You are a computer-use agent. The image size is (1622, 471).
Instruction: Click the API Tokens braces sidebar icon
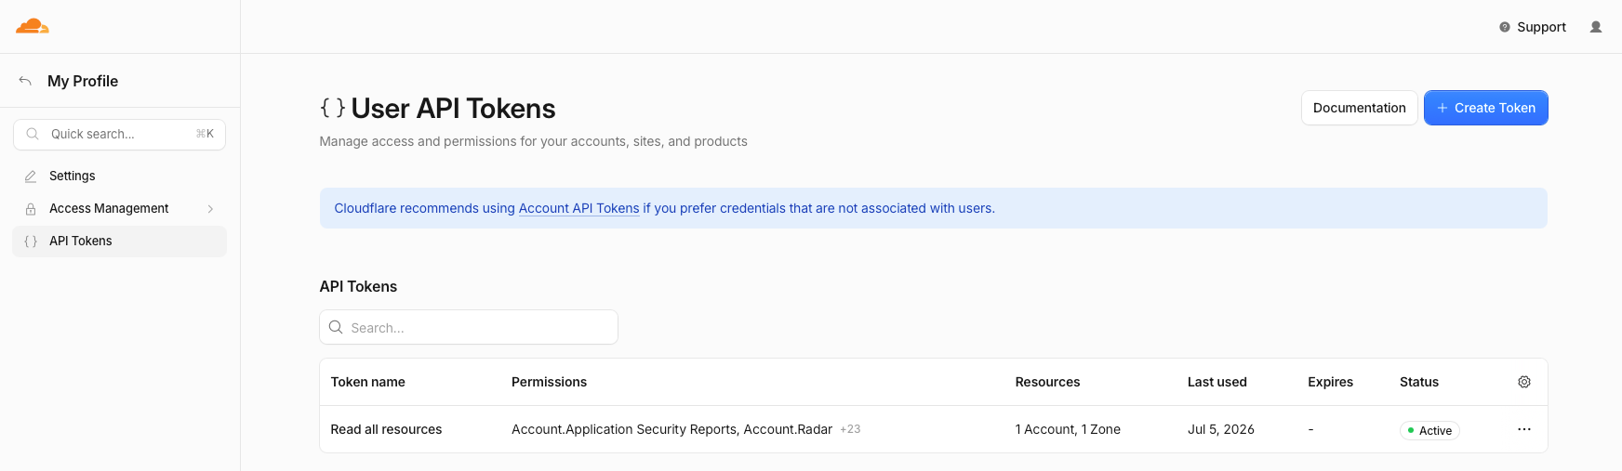point(31,241)
